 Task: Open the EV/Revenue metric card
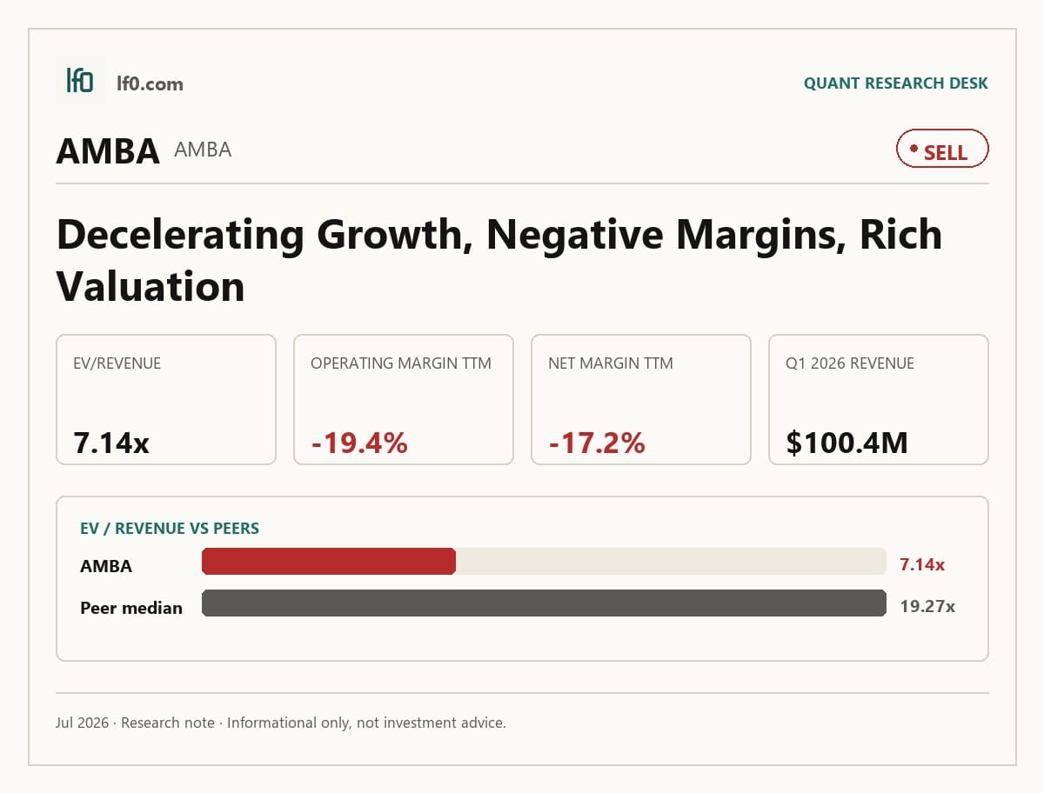pos(166,399)
